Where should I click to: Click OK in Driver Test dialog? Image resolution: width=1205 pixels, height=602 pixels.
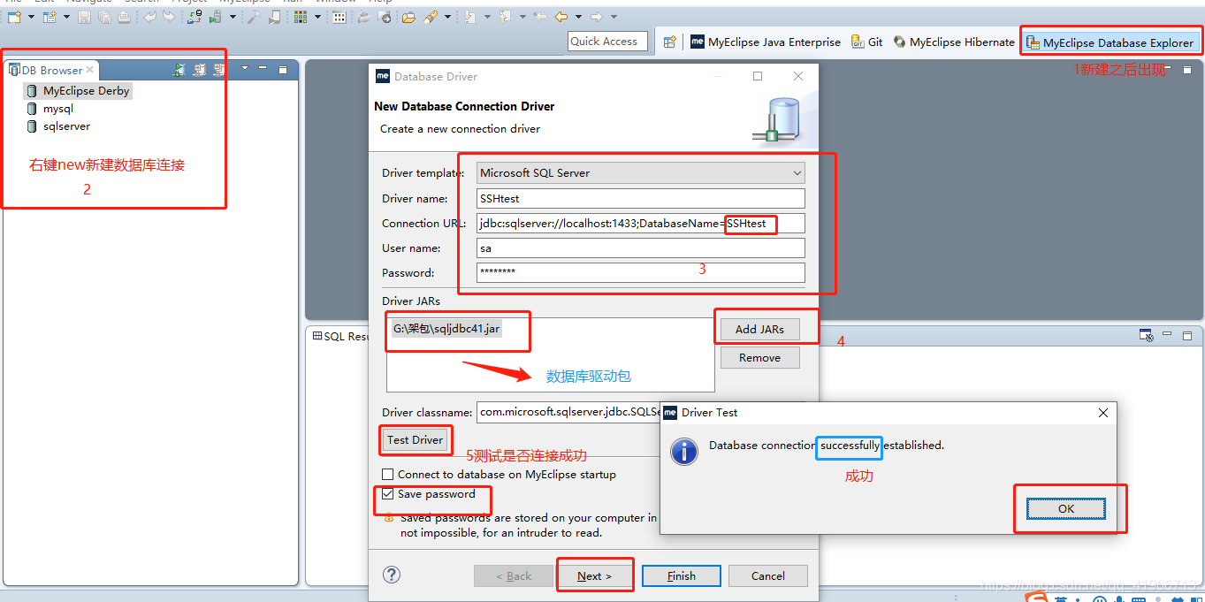pos(1066,508)
